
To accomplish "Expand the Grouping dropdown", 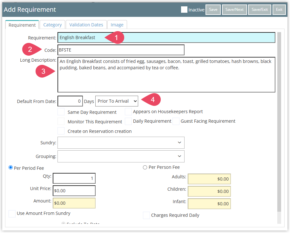I will coord(121,156).
